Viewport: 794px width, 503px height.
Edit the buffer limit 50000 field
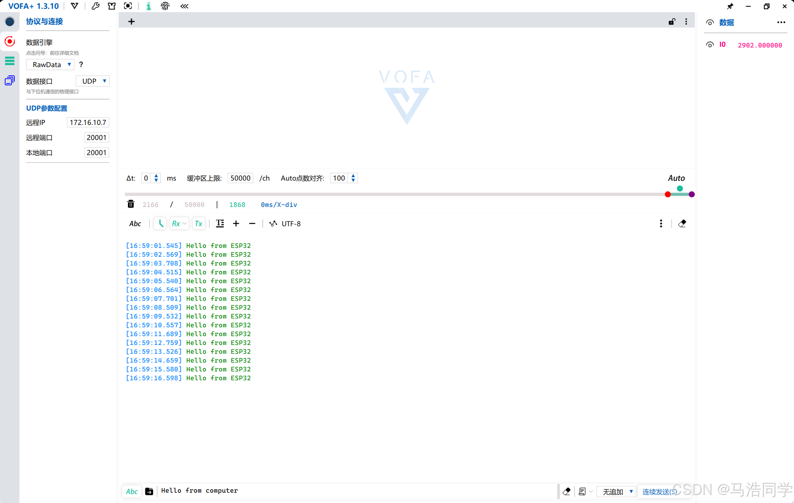pyautogui.click(x=240, y=178)
